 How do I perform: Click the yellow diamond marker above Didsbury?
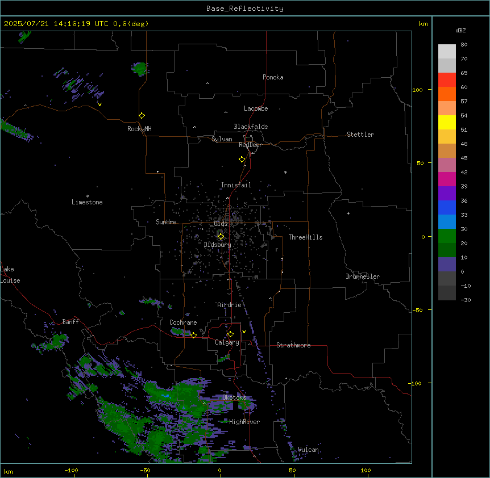click(221, 237)
